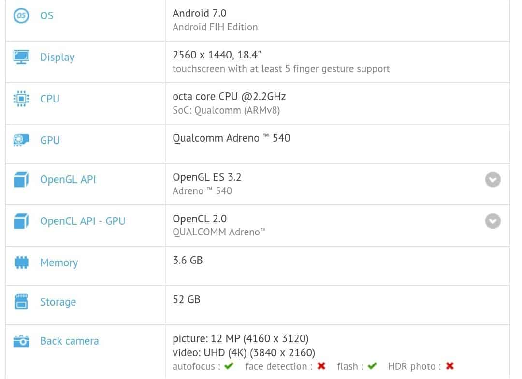Select the Display row label
This screenshot has height=379, width=522.
(x=58, y=57)
